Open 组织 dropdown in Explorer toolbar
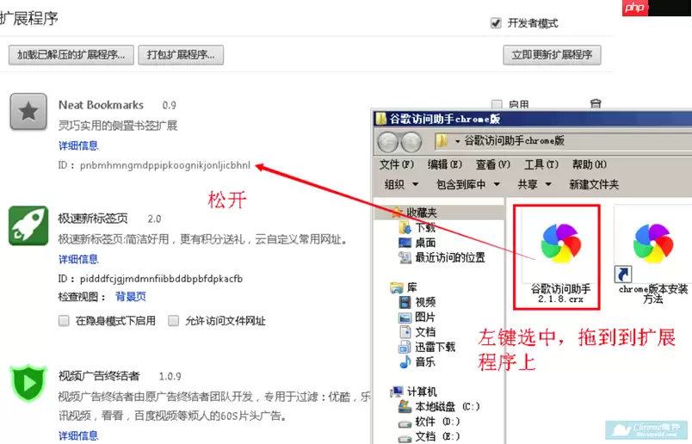This screenshot has height=444, width=692. coord(401,184)
